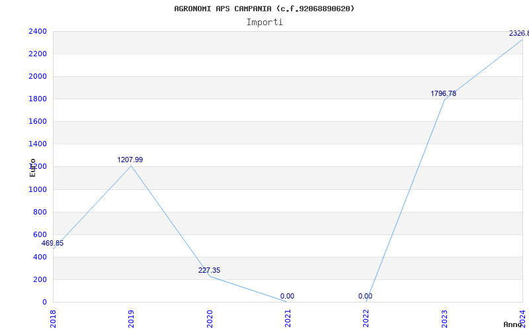Click the 200 y-axis tick label

40,279
